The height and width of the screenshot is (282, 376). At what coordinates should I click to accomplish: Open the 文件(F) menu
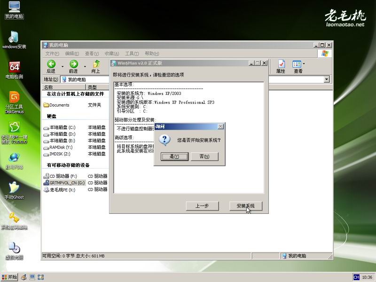tap(52, 54)
